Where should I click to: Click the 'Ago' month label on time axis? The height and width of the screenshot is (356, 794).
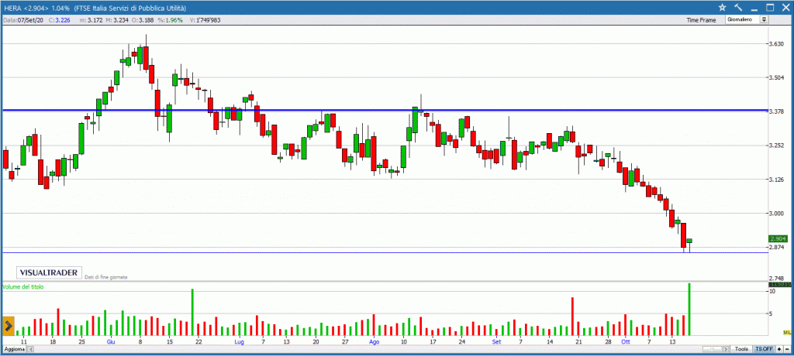coord(375,342)
